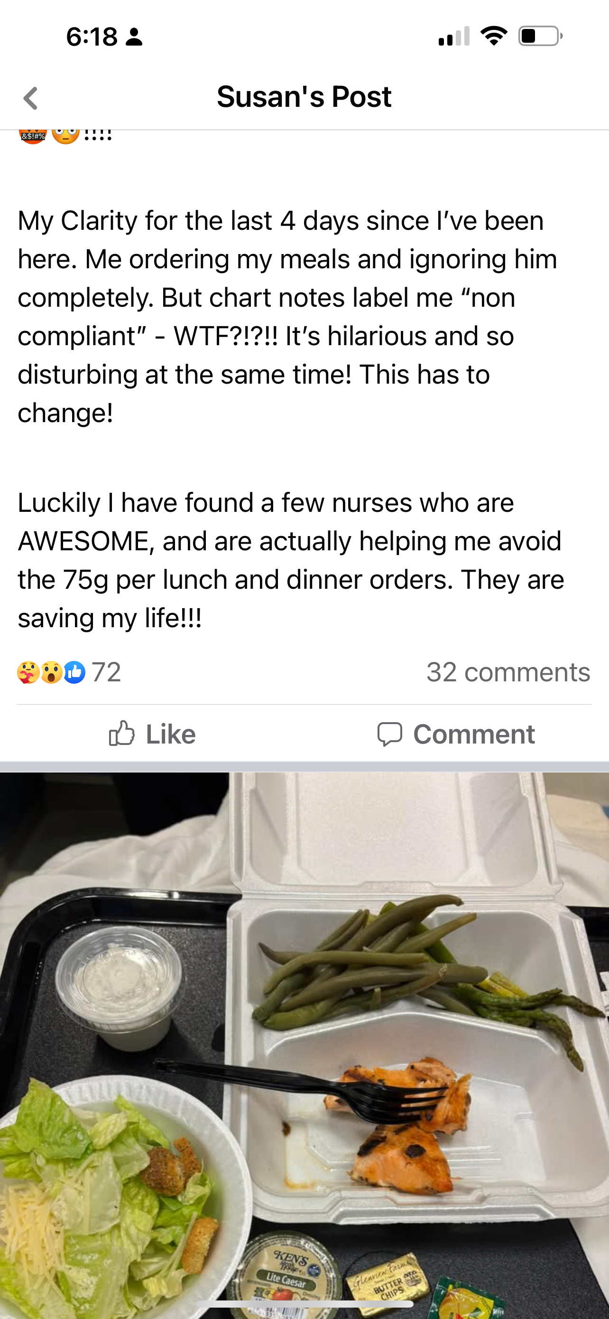Open the hospital meal photo

[304, 1046]
